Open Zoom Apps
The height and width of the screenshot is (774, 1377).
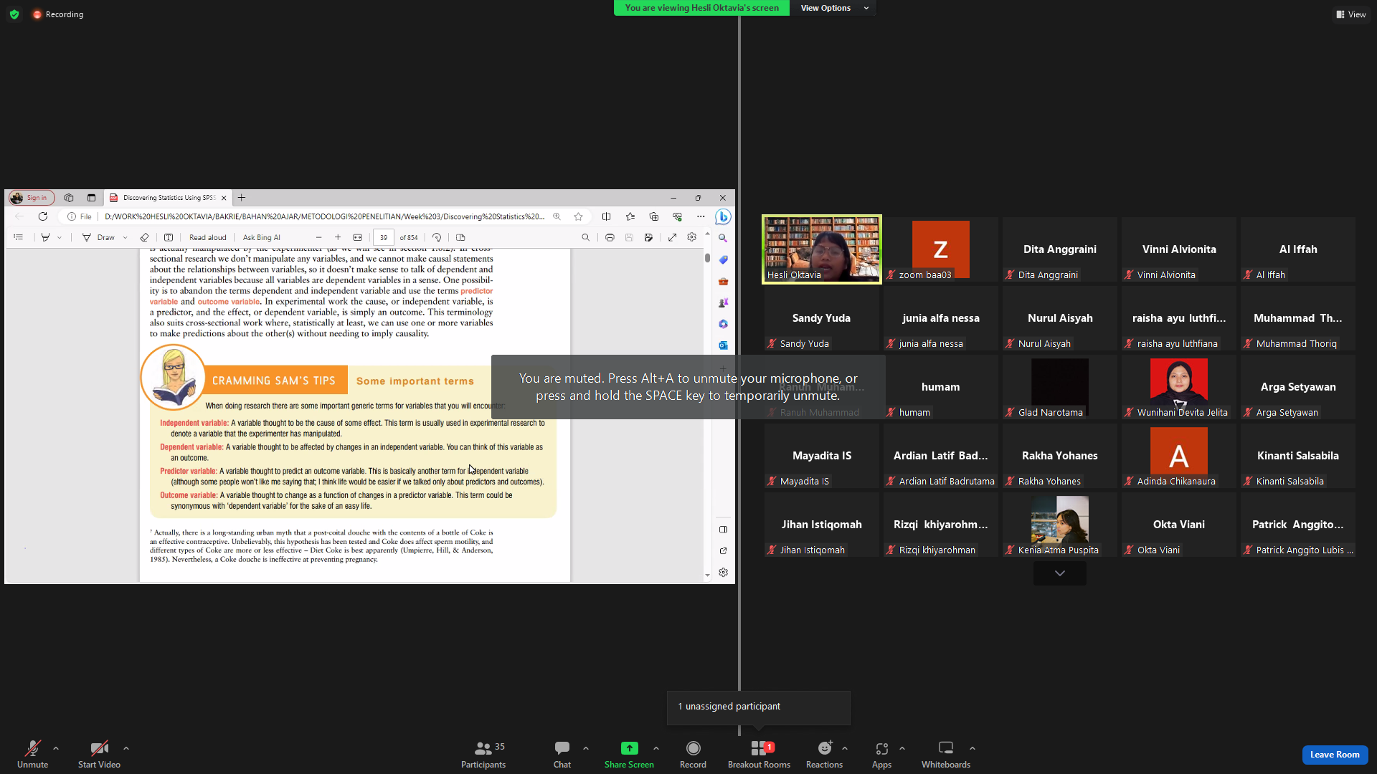[881, 754]
